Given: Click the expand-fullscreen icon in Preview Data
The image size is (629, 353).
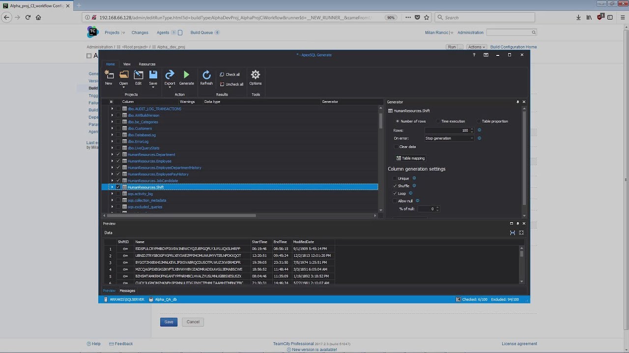Looking at the screenshot, I should (x=521, y=232).
